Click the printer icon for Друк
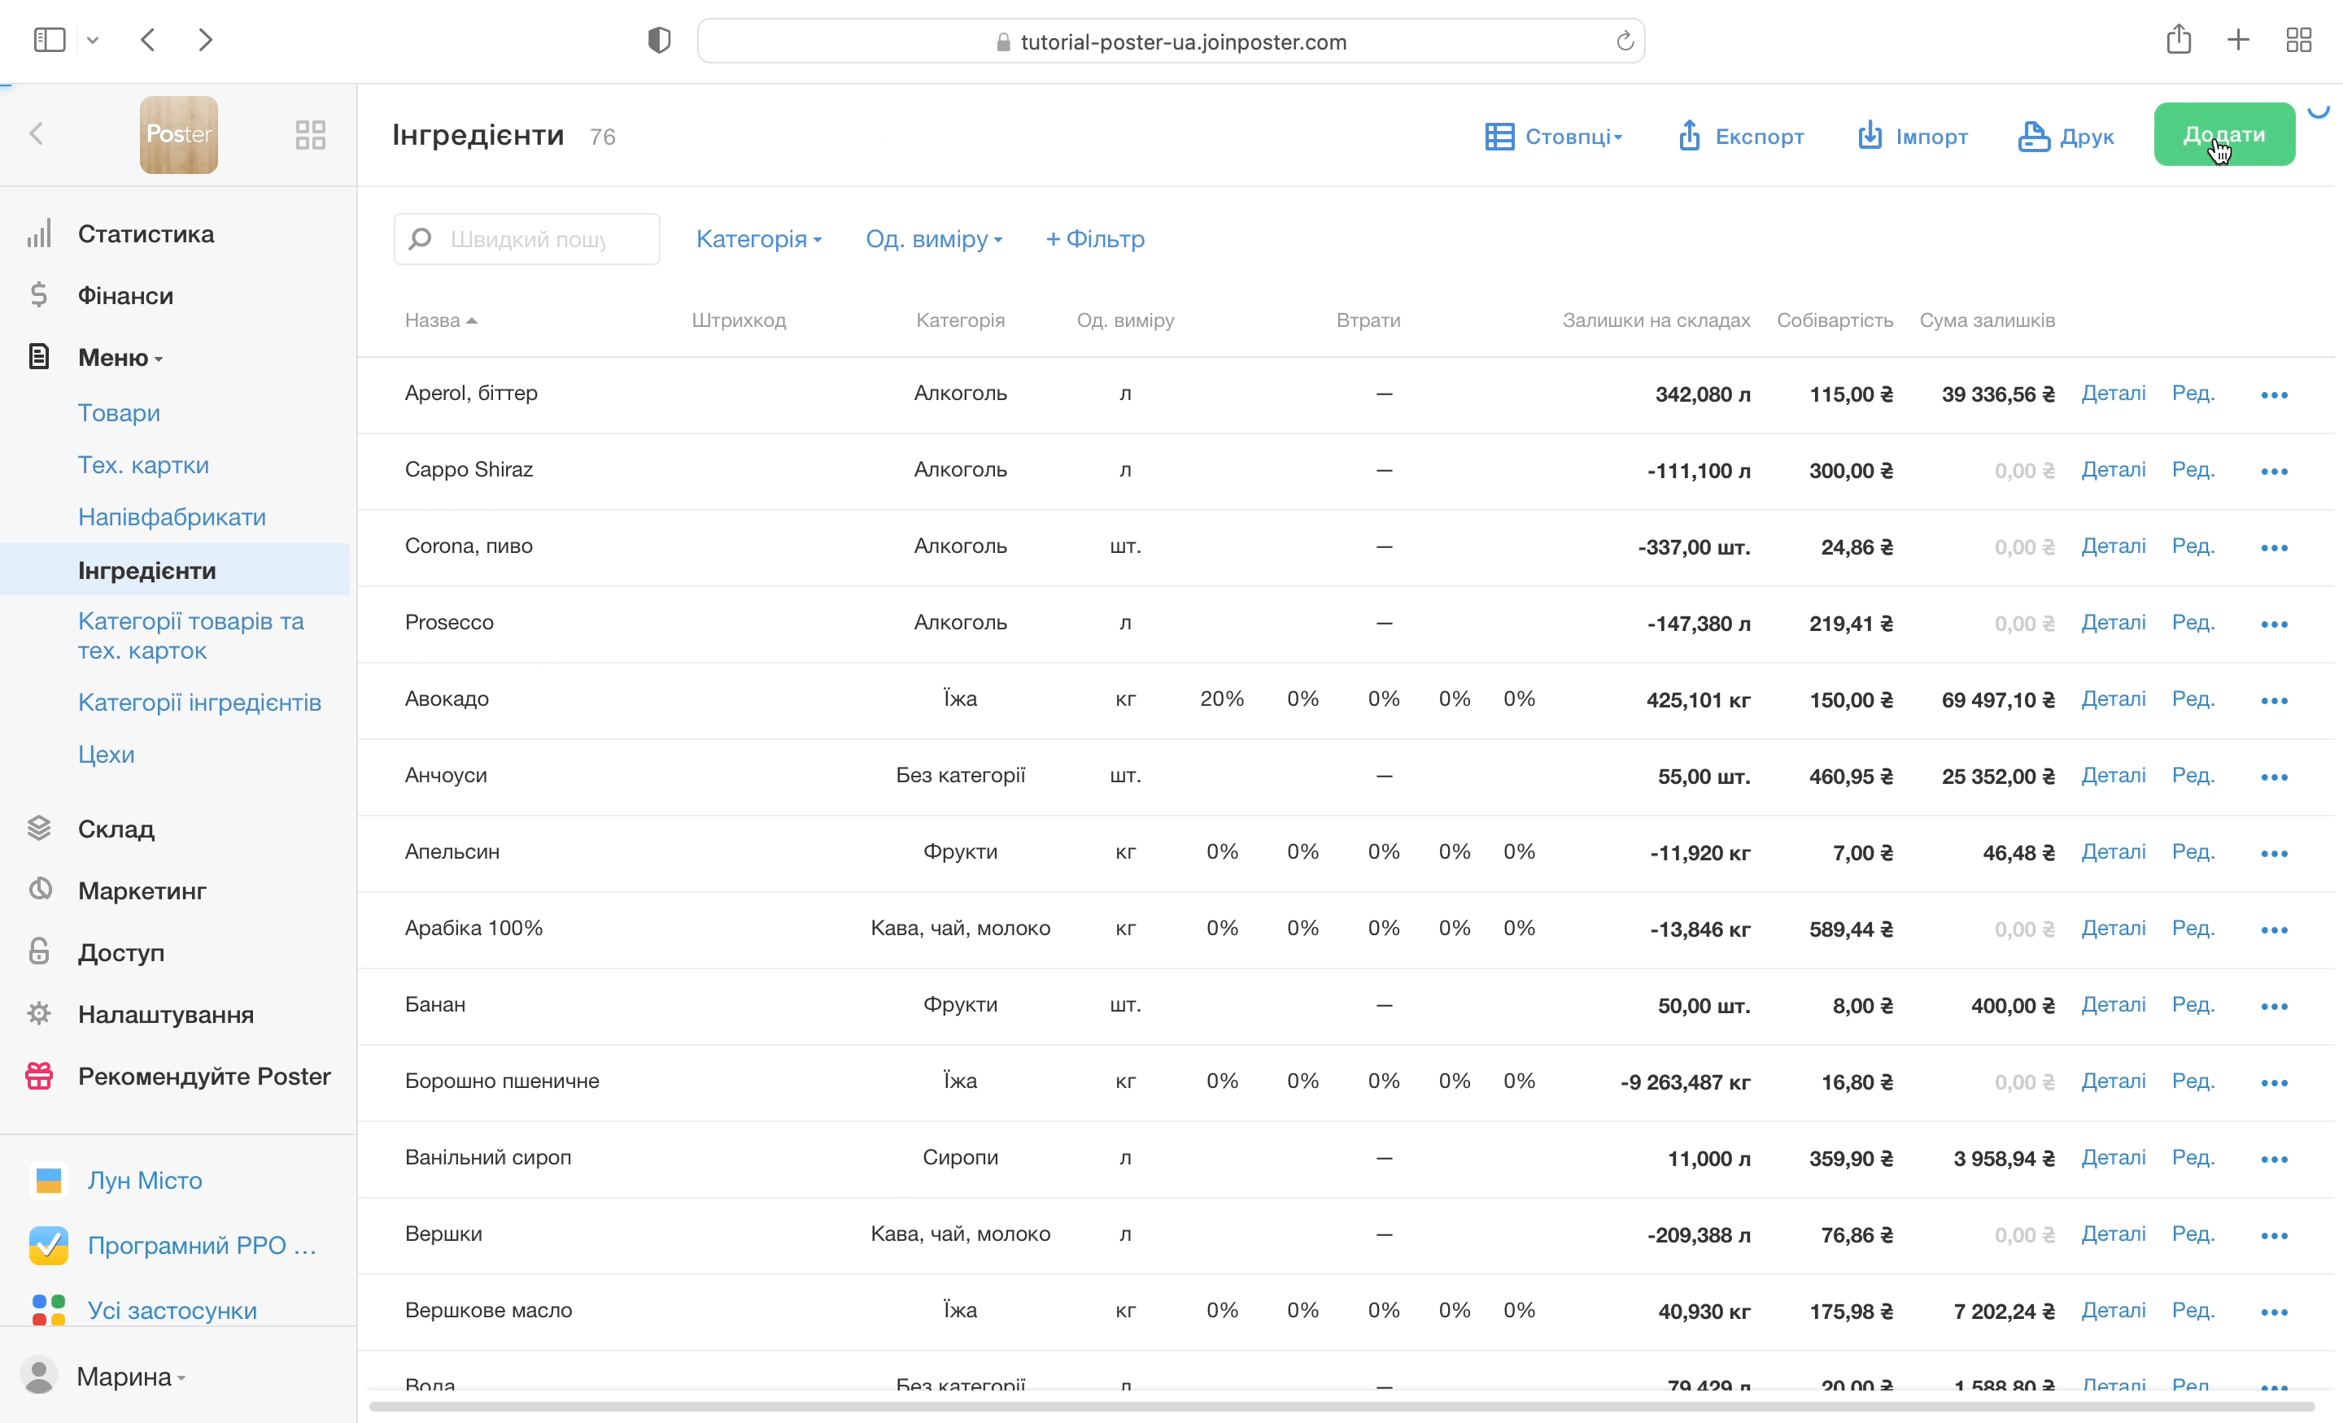 [2033, 136]
